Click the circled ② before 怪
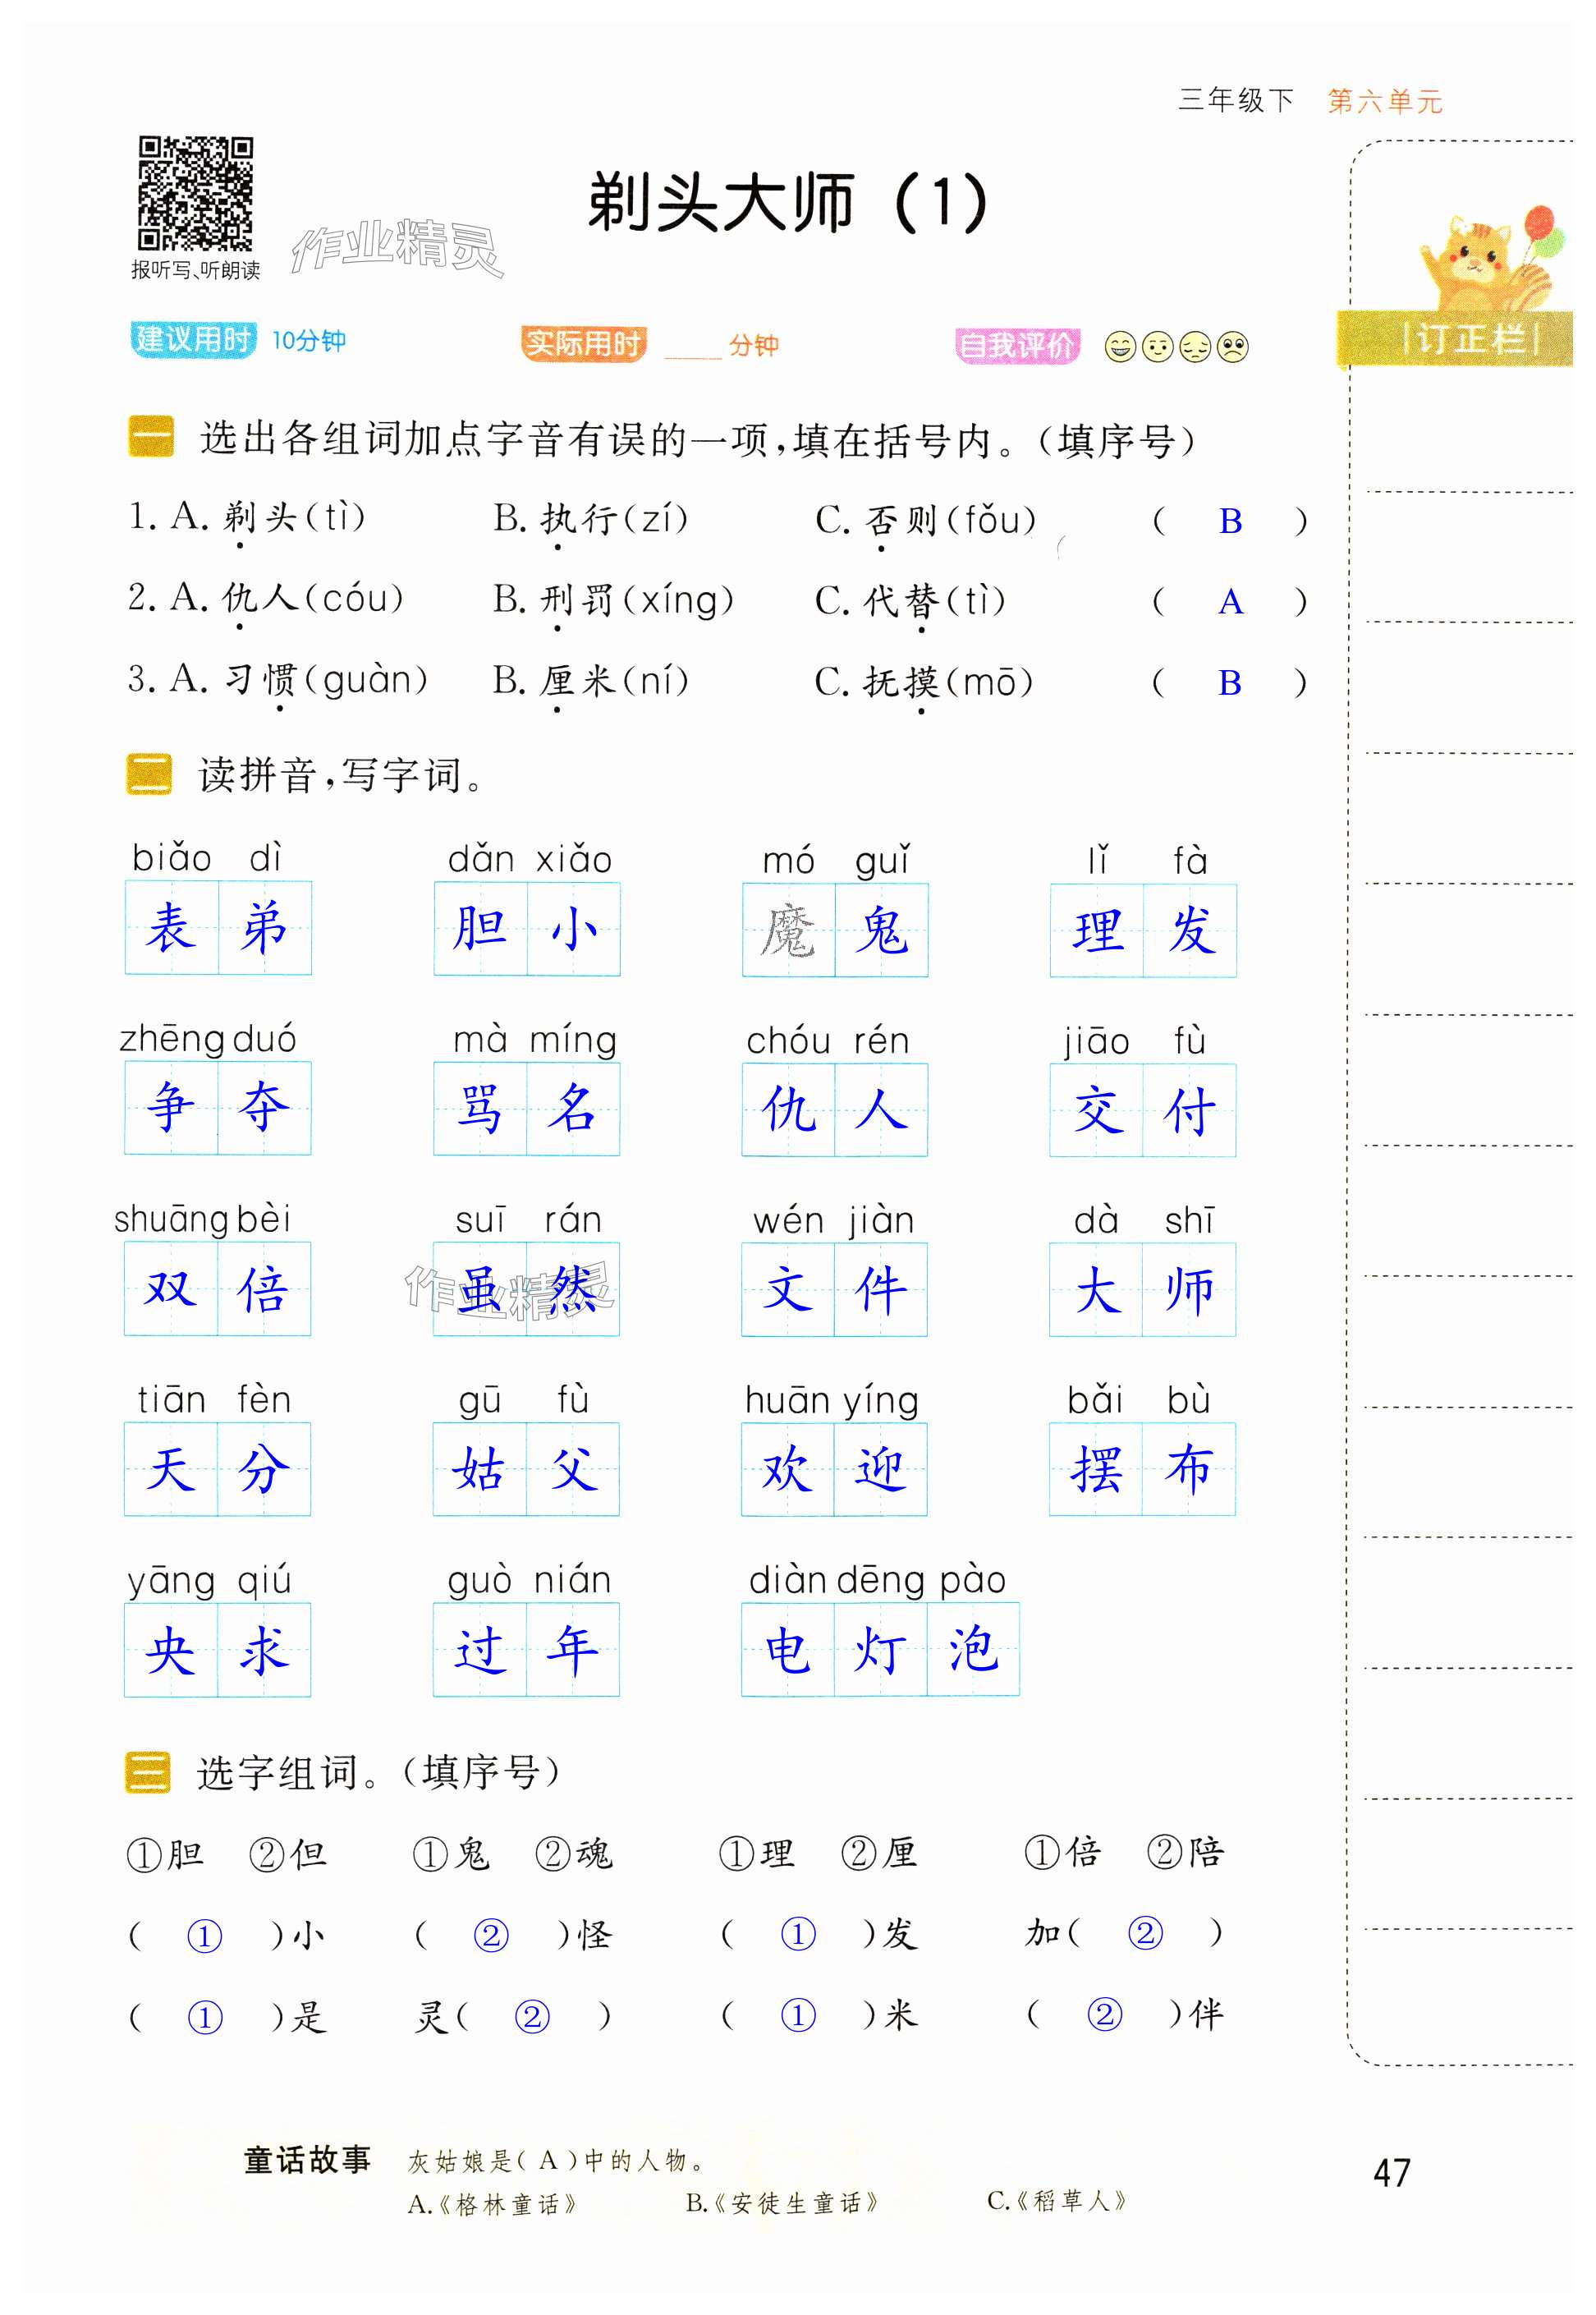 pos(490,1936)
